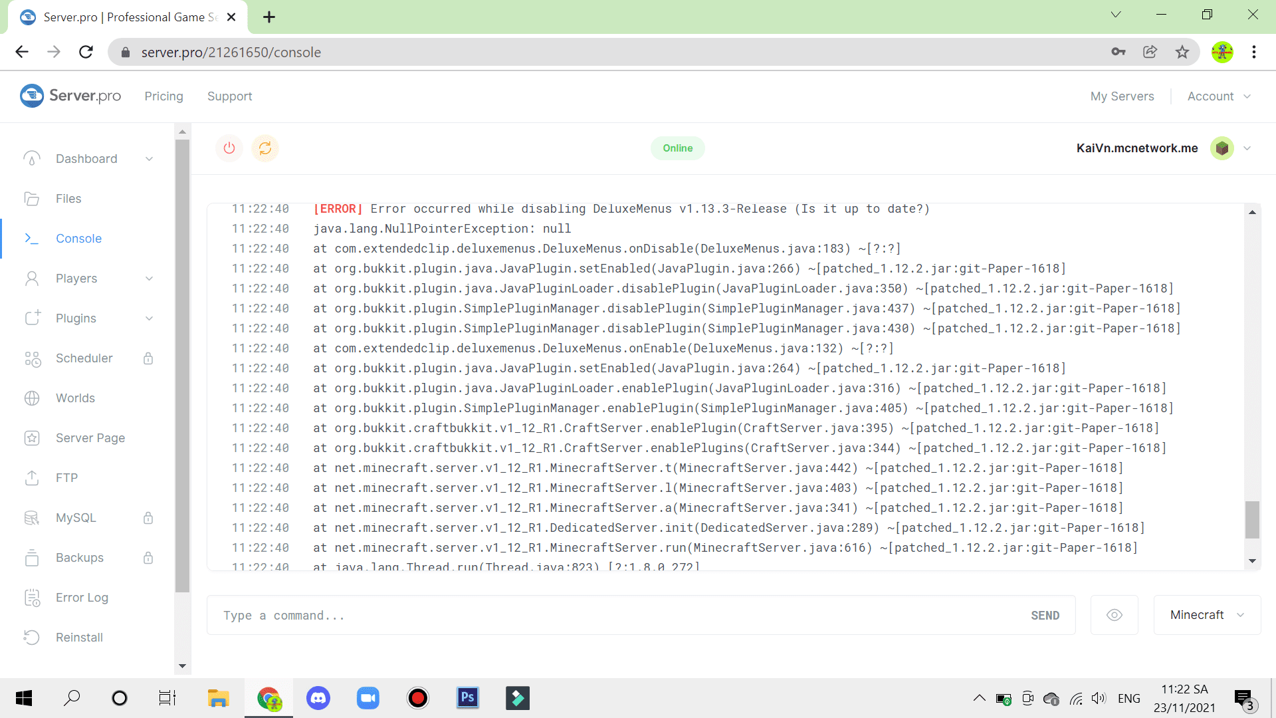Open the Minecraft dropdown selector
Image resolution: width=1276 pixels, height=718 pixels.
[x=1207, y=615]
